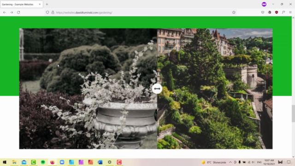Image resolution: width=295 pixels, height=166 pixels.
Task: Open the tracking protection shield in address bar
Action: (47, 12)
